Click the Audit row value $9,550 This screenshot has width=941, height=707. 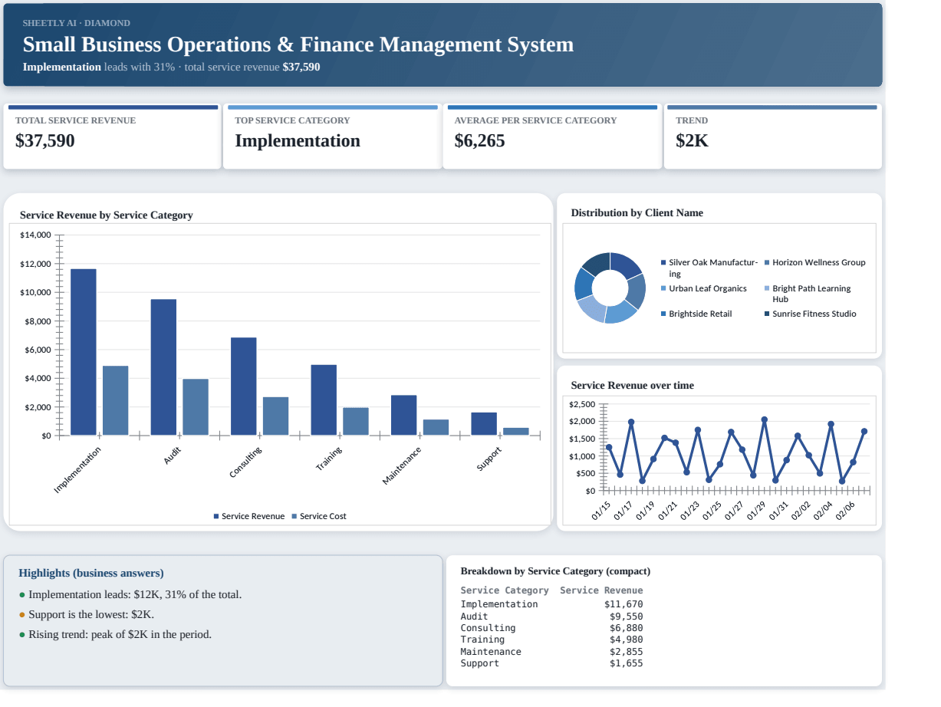(627, 617)
